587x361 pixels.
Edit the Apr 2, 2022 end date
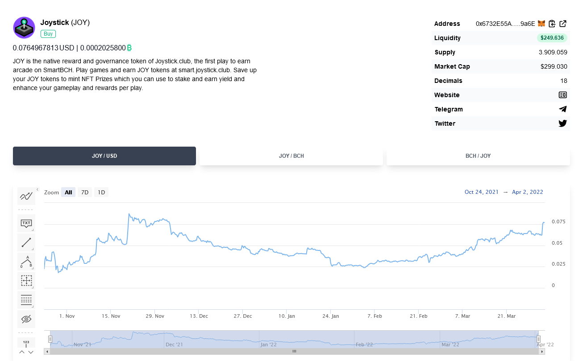click(528, 192)
